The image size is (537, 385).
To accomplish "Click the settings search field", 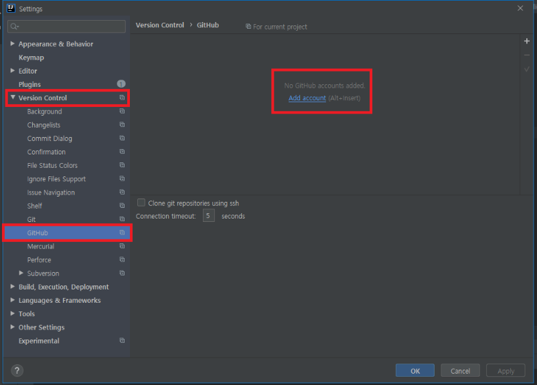I will (66, 26).
